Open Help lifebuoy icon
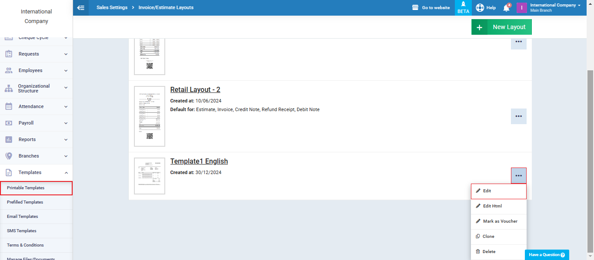This screenshot has width=594, height=260. click(x=480, y=7)
